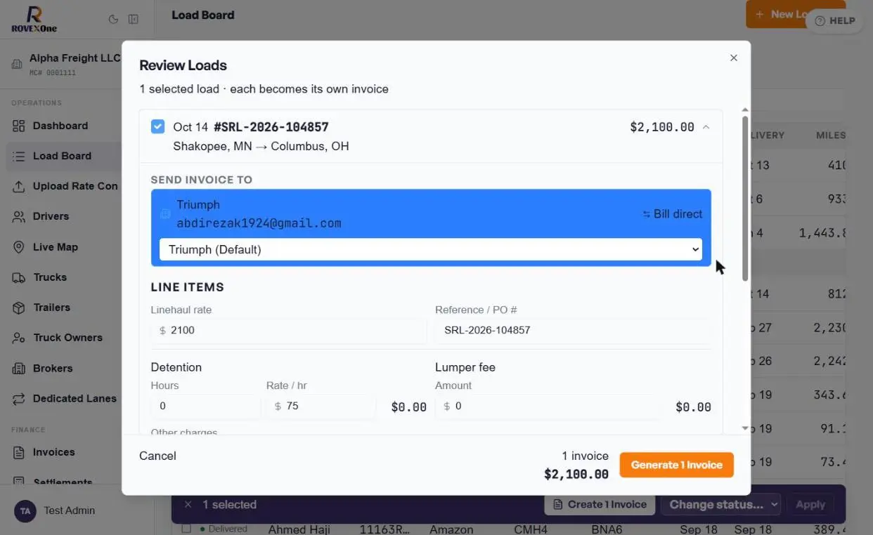
Task: Open Truck Owners section
Action: (67, 338)
